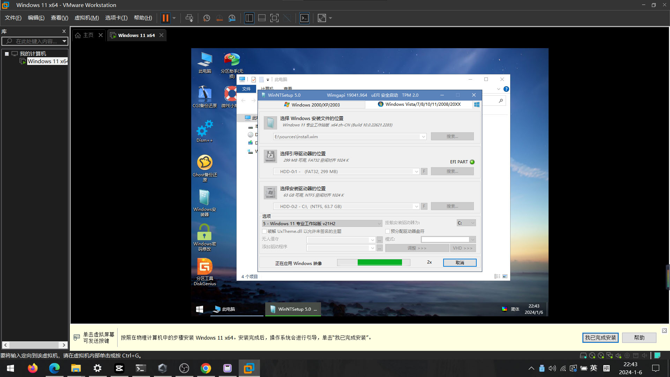Viewport: 670px width, 377px height.
Task: Open the Windows安装器 desktop icon
Action: [x=204, y=203]
